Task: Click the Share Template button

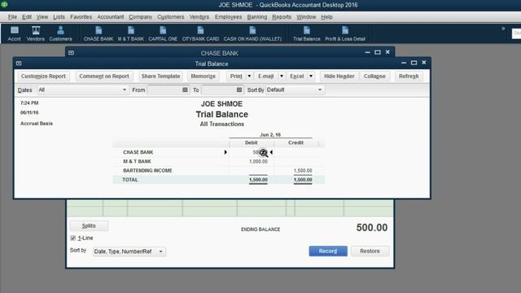Action: pyautogui.click(x=160, y=76)
